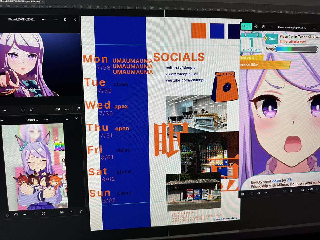Viewport: 320px width, 240px height.
Task: Click UmamusumePrettyDerby_2507 file name title
Action: click(x=292, y=27)
